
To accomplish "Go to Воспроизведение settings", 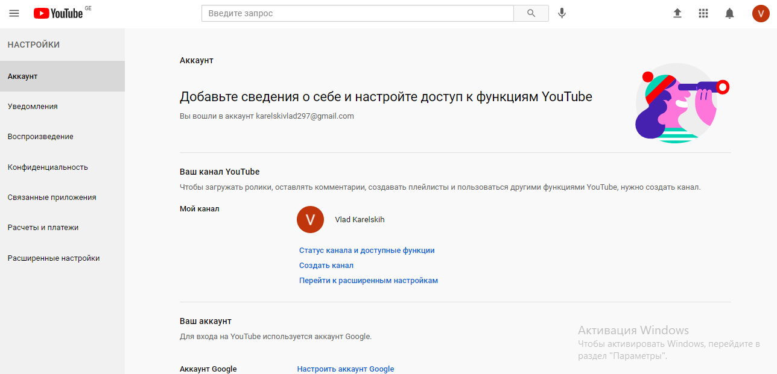I will click(x=40, y=137).
